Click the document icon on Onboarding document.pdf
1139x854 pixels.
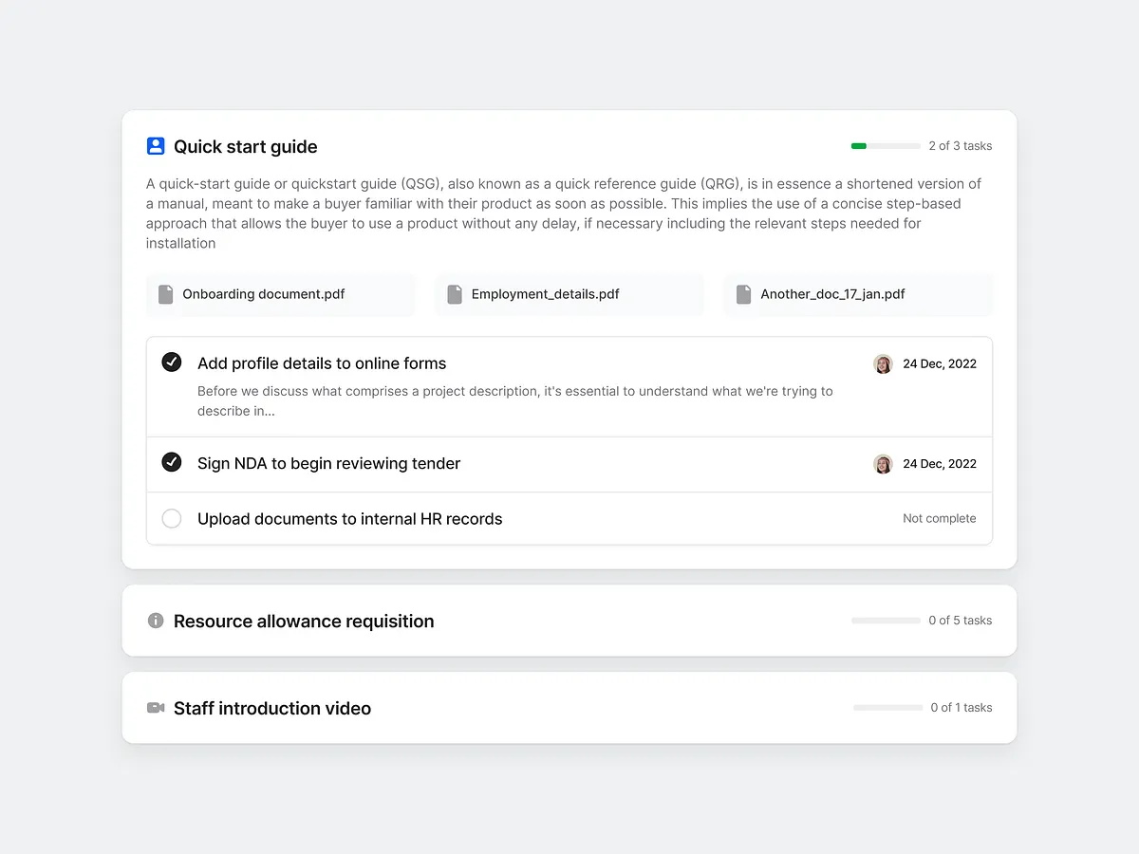tap(165, 294)
